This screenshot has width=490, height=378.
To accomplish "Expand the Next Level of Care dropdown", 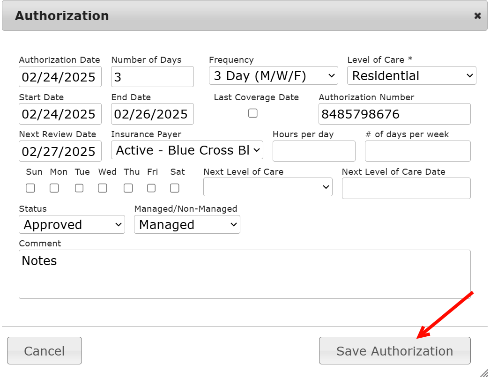I will [267, 187].
